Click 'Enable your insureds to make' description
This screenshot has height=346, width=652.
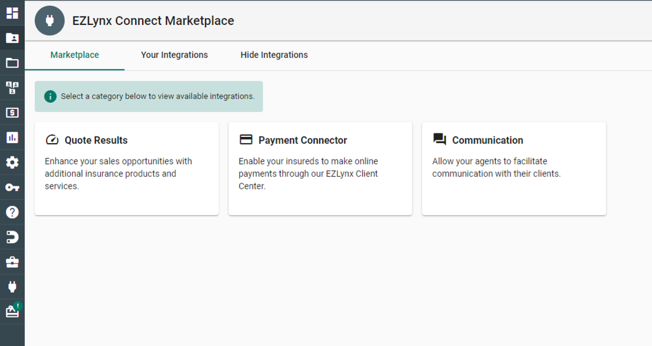308,174
